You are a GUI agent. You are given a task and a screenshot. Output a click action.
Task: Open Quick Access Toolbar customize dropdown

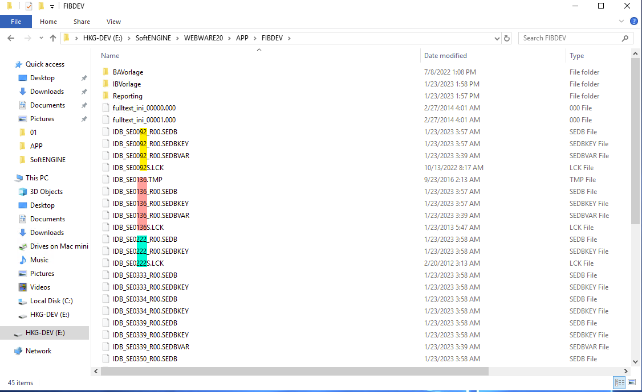click(x=52, y=6)
